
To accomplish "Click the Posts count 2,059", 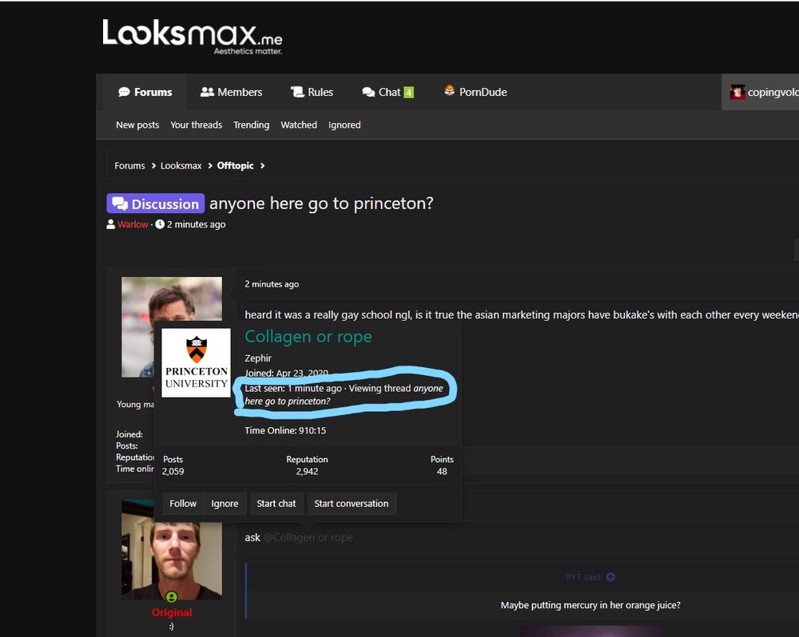I will pos(173,472).
